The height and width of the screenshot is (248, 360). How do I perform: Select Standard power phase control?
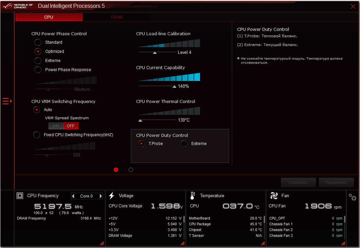[x=38, y=42]
